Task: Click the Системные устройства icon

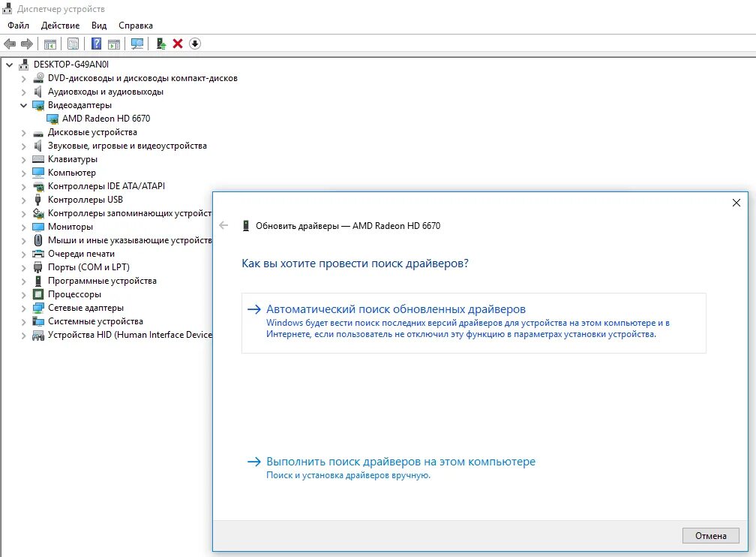Action: tap(38, 321)
